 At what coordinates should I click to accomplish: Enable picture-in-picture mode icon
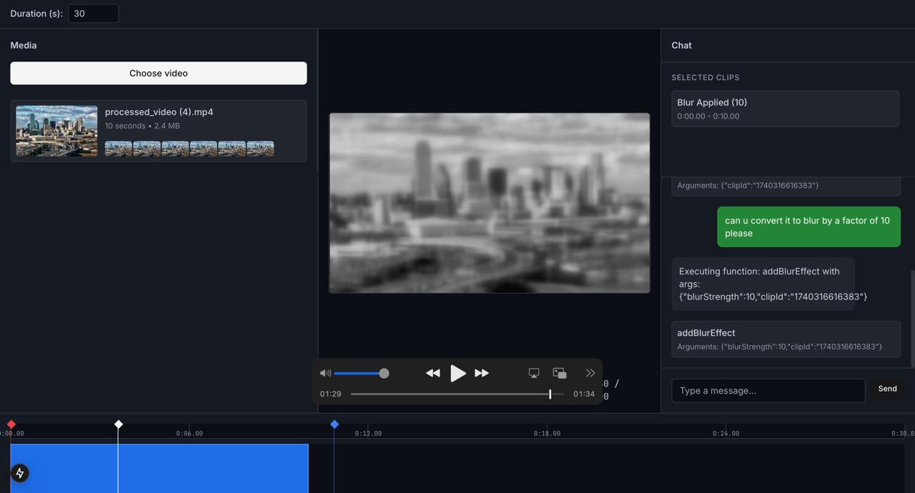coord(560,373)
